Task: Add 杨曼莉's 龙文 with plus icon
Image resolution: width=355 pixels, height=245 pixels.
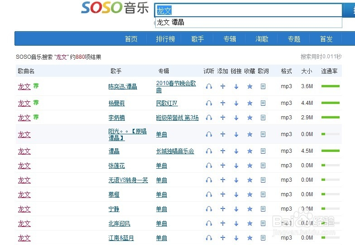Action: point(223,103)
